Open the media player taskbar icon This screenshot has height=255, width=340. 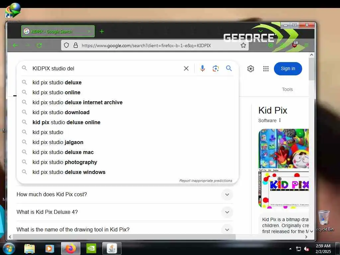tap(49, 248)
